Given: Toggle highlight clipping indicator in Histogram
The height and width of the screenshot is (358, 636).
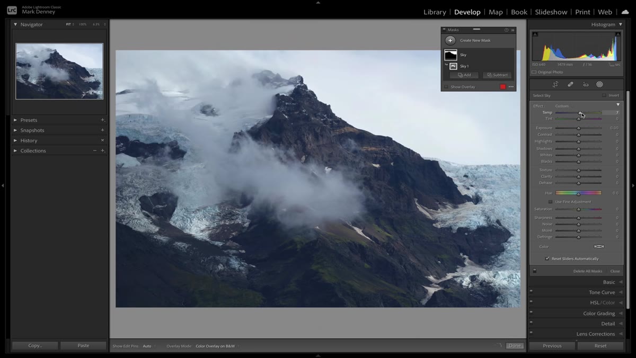Looking at the screenshot, I should click(618, 34).
